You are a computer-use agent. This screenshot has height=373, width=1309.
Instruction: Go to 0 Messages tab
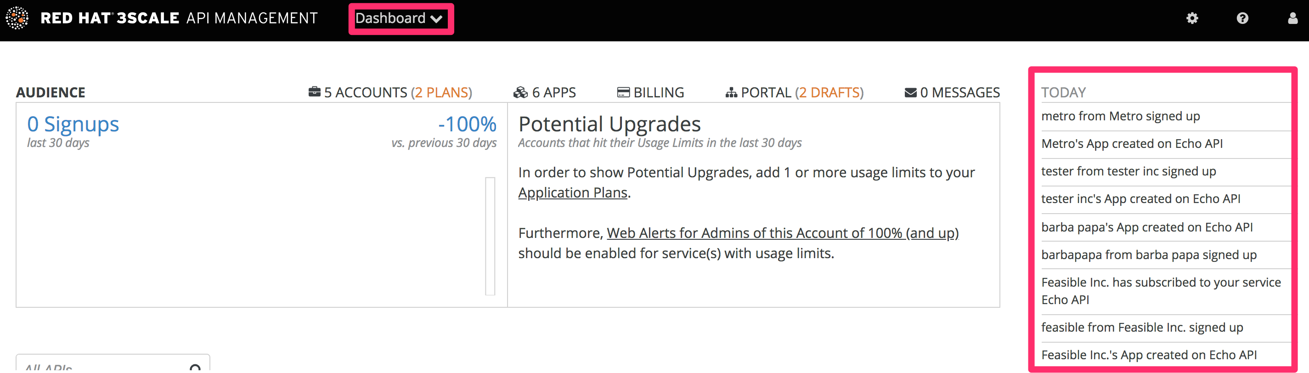(959, 92)
